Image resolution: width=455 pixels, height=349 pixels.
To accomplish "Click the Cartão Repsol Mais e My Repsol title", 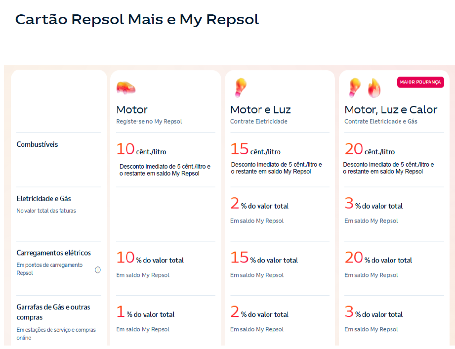I will [x=137, y=19].
